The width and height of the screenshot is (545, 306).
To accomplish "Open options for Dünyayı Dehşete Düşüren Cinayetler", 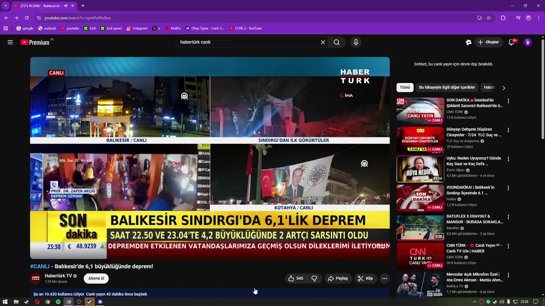I will (508, 130).
